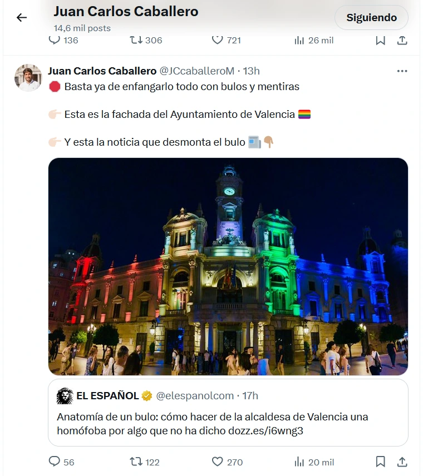Viewport: 423px width, 476px height.
Task: Repost the tweet with 306 reposts
Action: pos(146,40)
